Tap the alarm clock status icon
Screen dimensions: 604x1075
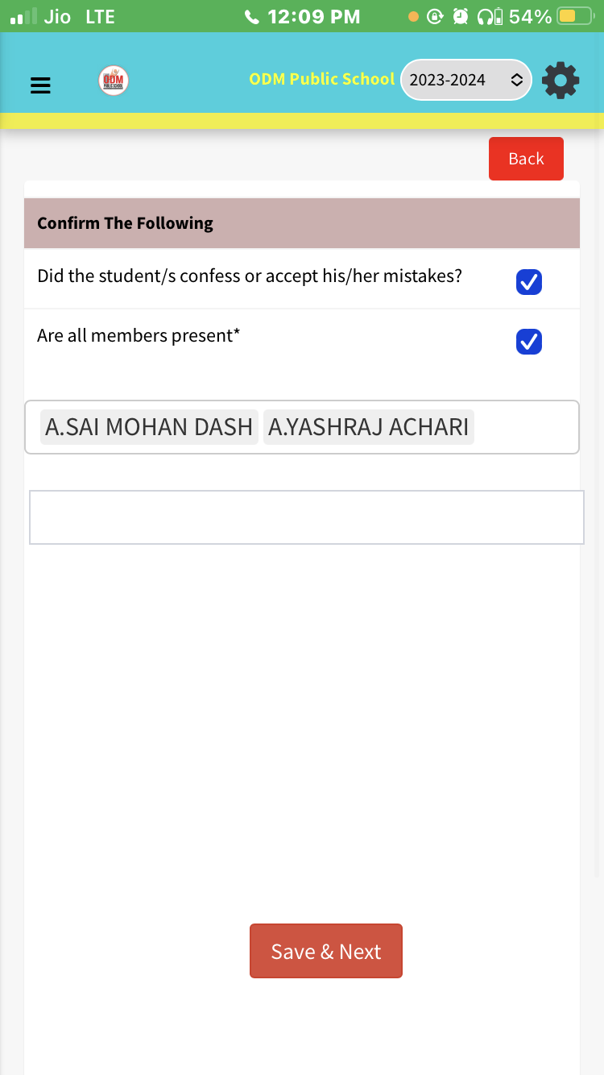coord(461,17)
